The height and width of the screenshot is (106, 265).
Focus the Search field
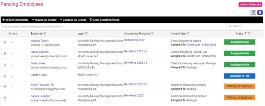245,26
